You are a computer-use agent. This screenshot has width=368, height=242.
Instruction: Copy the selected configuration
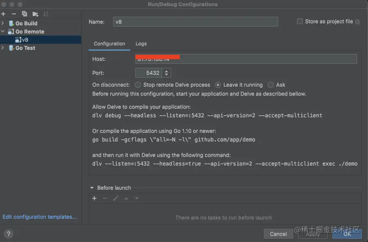pyautogui.click(x=25, y=14)
